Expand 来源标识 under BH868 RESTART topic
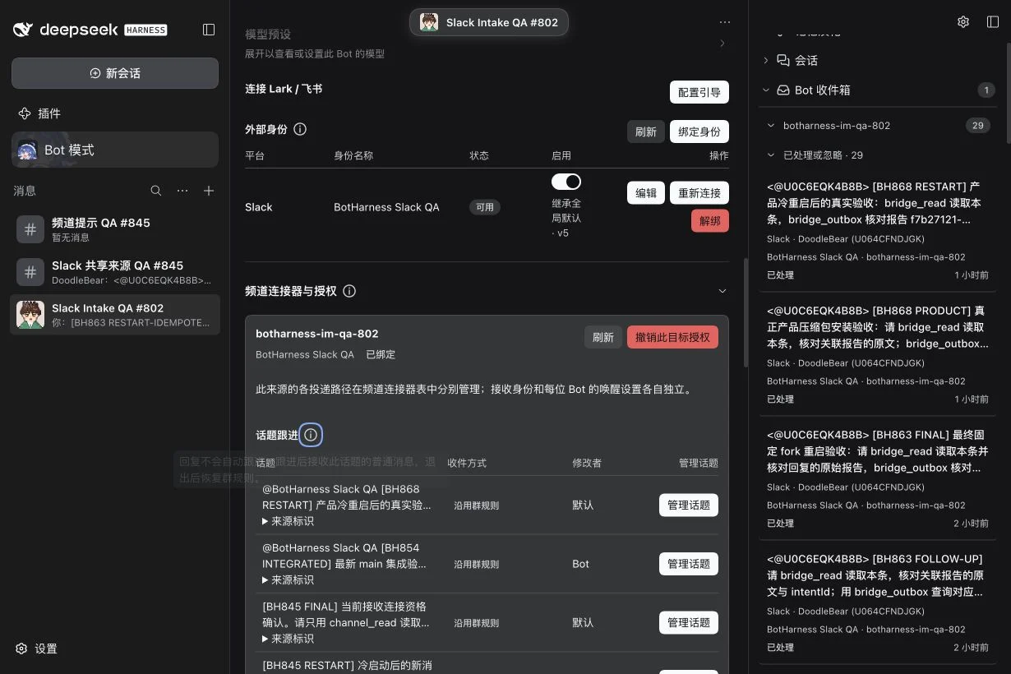Screen dimensions: 1011x674 point(288,521)
